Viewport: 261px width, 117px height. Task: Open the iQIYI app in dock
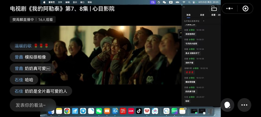pyautogui.click(x=174, y=111)
